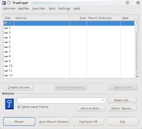Click the round window menu button in title bar
142x129 pixels.
pyautogui.click(x=9, y=3)
